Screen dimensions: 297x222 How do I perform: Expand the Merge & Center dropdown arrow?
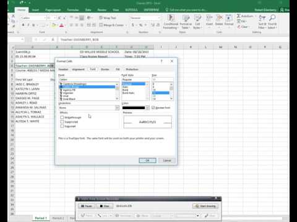pos(126,25)
